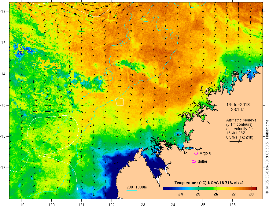Click the magenta drifter arrowhead legend icon
The height and width of the screenshot is (208, 269).
coord(194,162)
